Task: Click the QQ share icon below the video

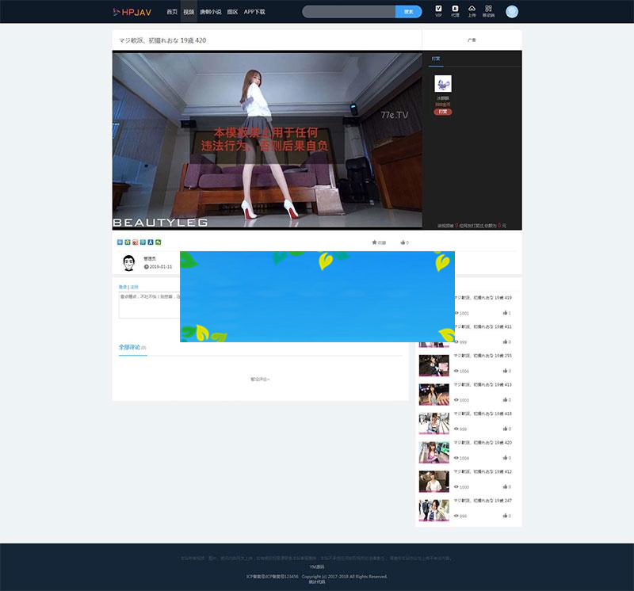Action: coord(150,242)
